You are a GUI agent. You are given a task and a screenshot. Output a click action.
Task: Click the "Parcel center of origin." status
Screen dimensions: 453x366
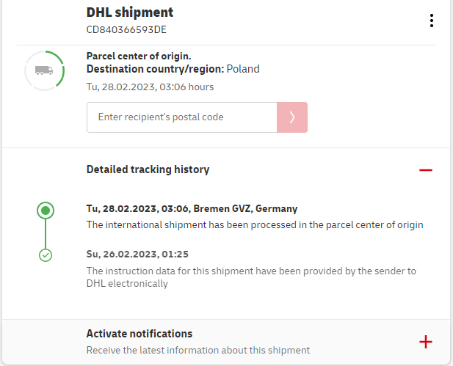pyautogui.click(x=139, y=56)
